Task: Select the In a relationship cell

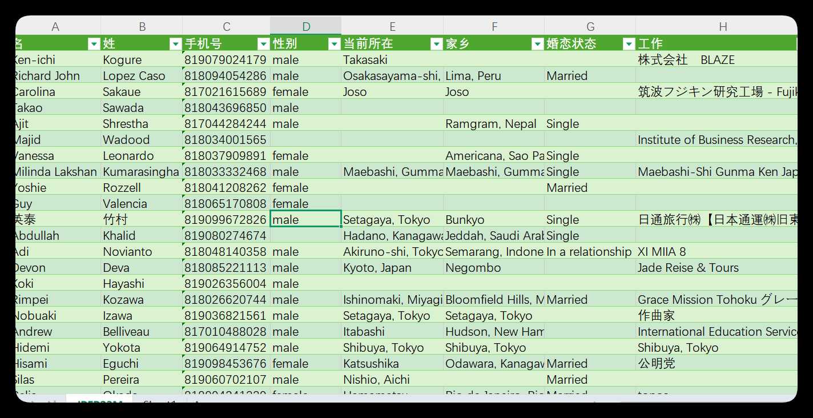Action: click(x=590, y=251)
